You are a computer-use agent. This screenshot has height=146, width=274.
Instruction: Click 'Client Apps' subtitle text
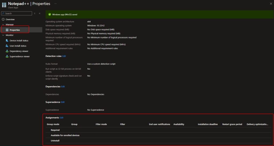[x=13, y=8]
